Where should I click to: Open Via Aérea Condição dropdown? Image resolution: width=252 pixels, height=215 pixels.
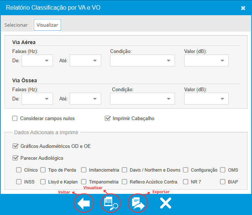143,60
